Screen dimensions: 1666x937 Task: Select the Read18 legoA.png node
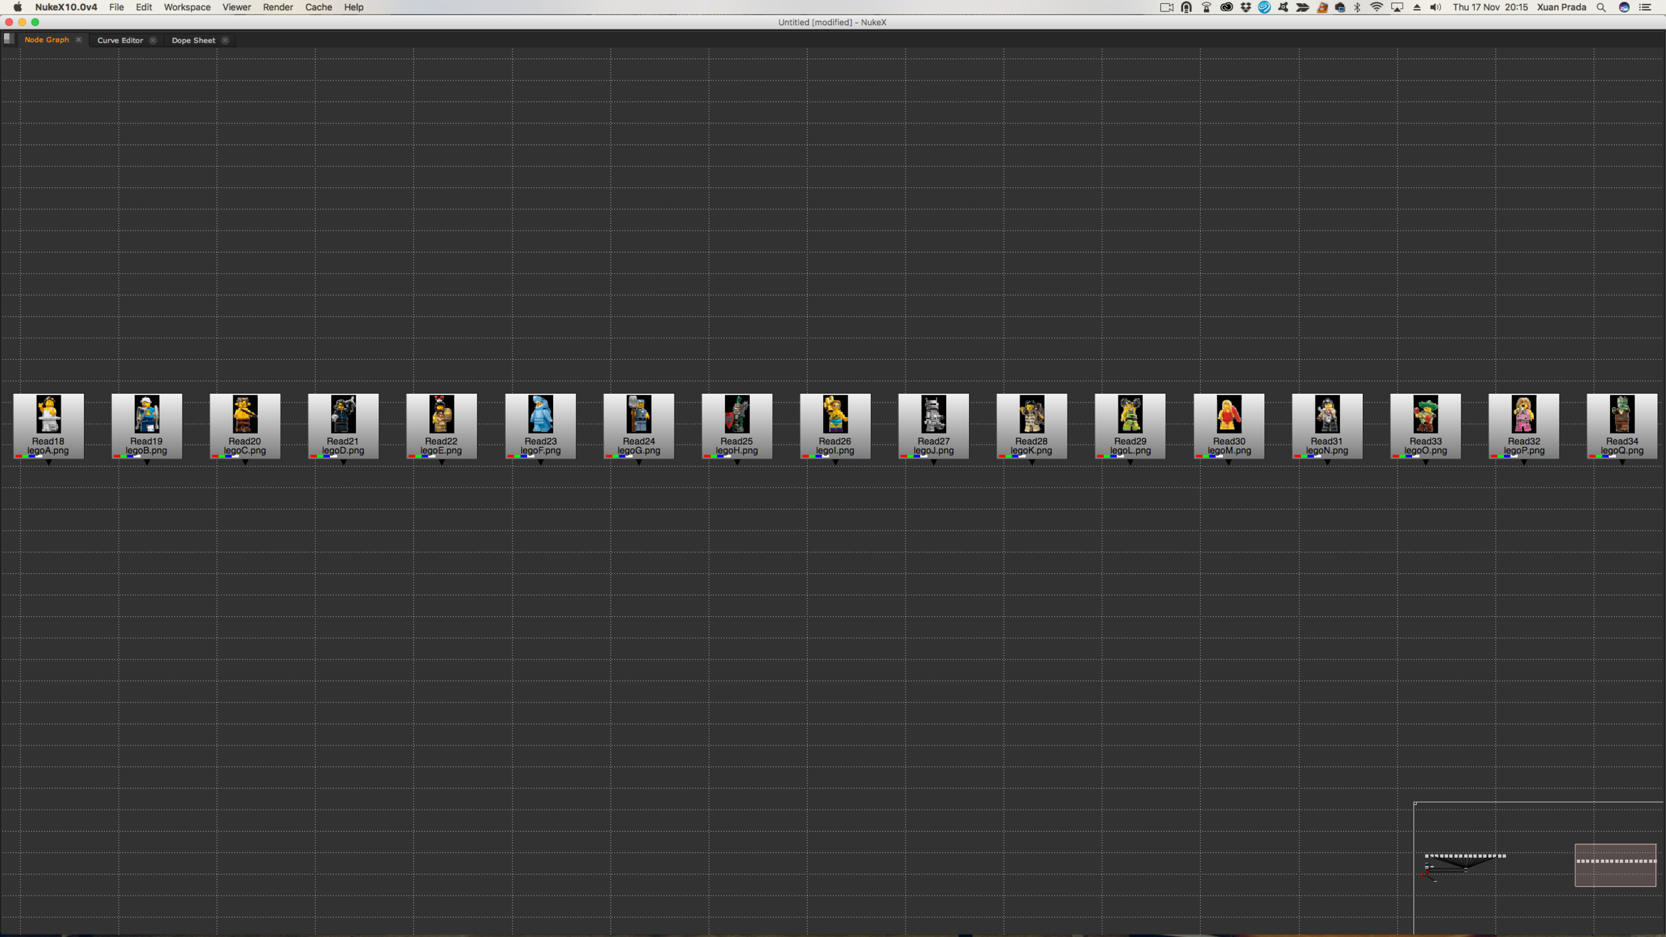pos(49,426)
